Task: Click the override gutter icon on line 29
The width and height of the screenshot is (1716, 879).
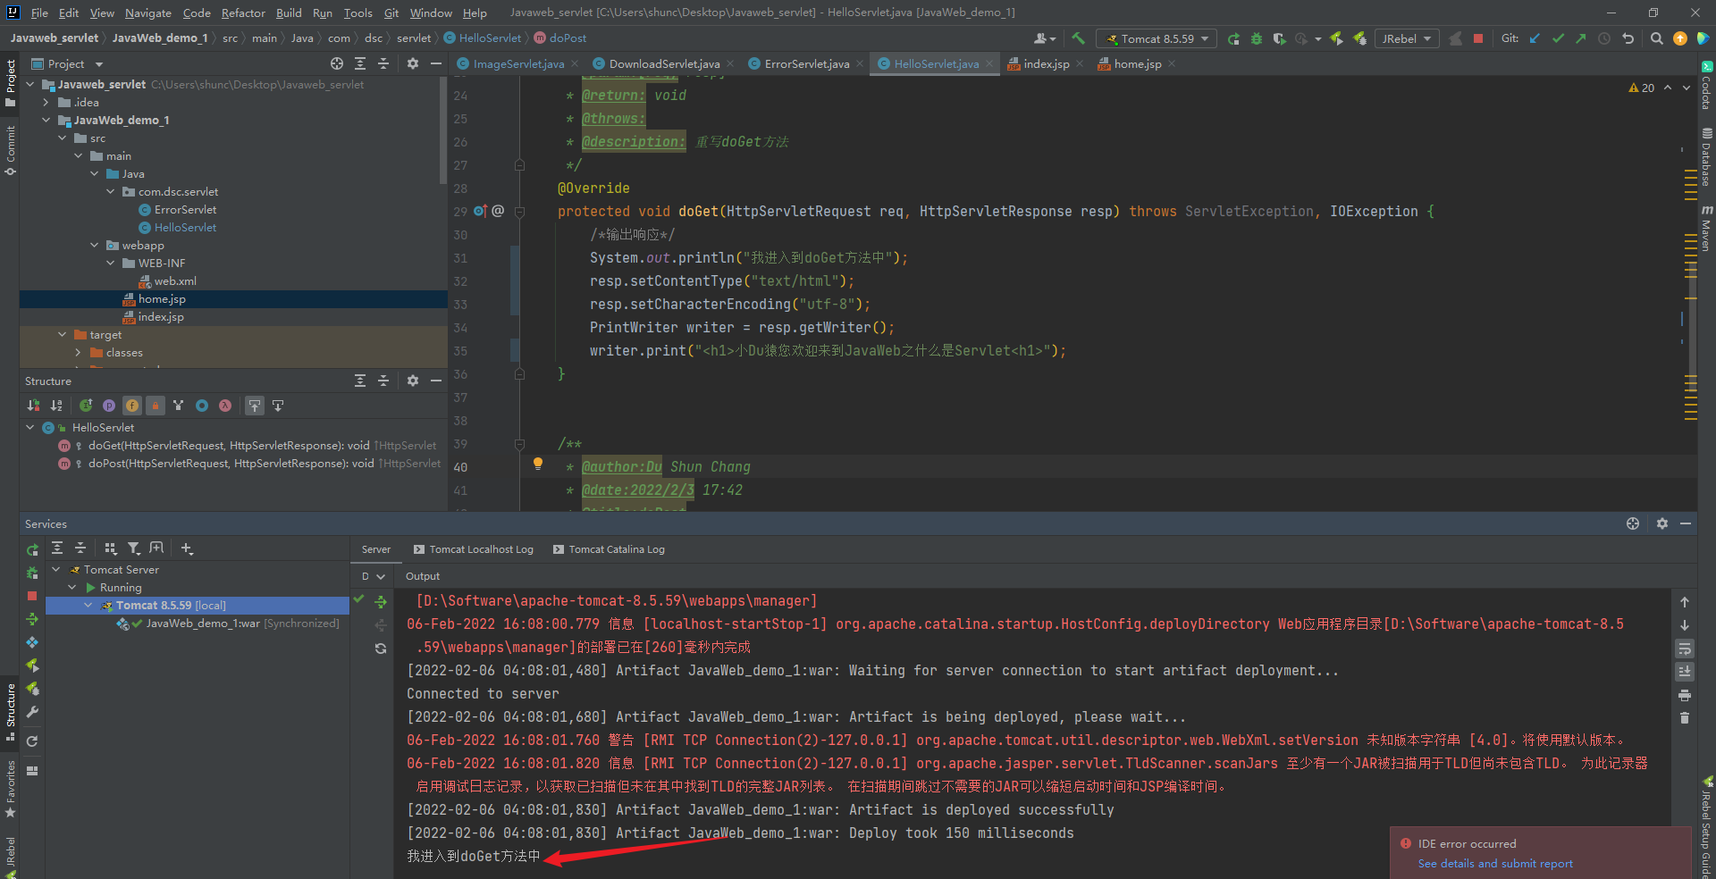Action: (x=480, y=211)
